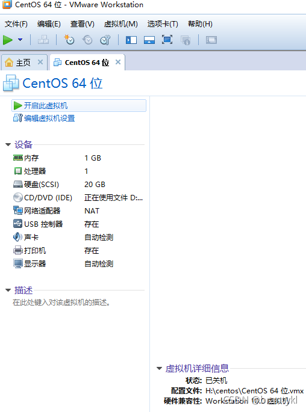
Task: Collapse the 描述 section
Action: pyautogui.click(x=8, y=290)
